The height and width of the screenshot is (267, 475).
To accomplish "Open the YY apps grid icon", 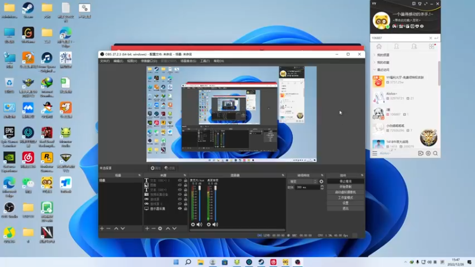I will pos(432,46).
